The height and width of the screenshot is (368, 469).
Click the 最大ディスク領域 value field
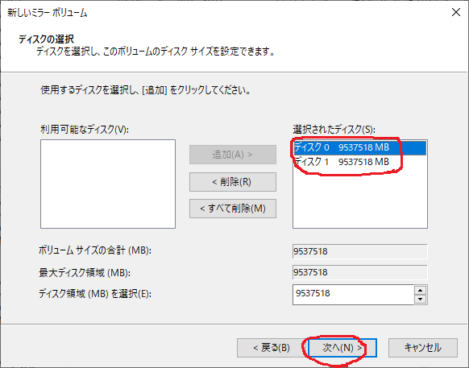[360, 272]
